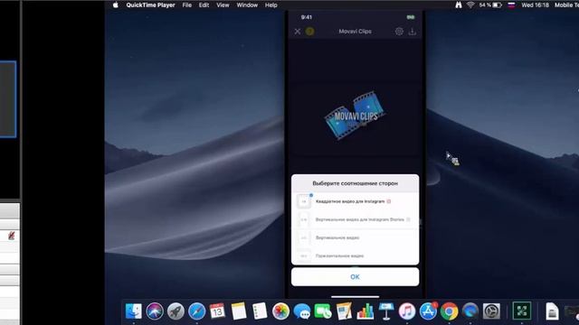Select square video for Instagram option
Screen dimensions: 579x325
tap(355, 201)
